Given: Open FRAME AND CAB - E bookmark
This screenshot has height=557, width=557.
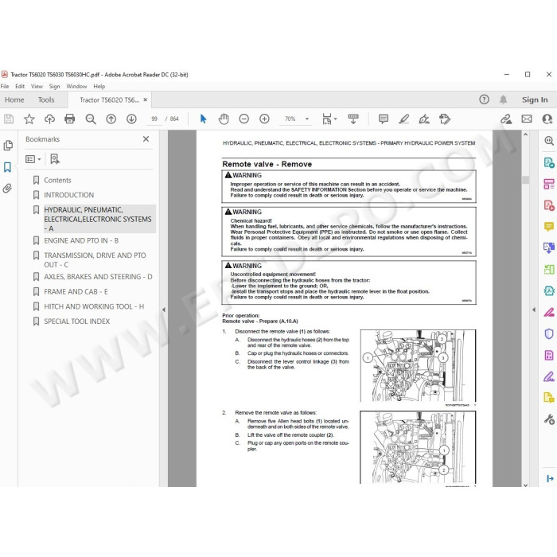Looking at the screenshot, I should coord(76,292).
